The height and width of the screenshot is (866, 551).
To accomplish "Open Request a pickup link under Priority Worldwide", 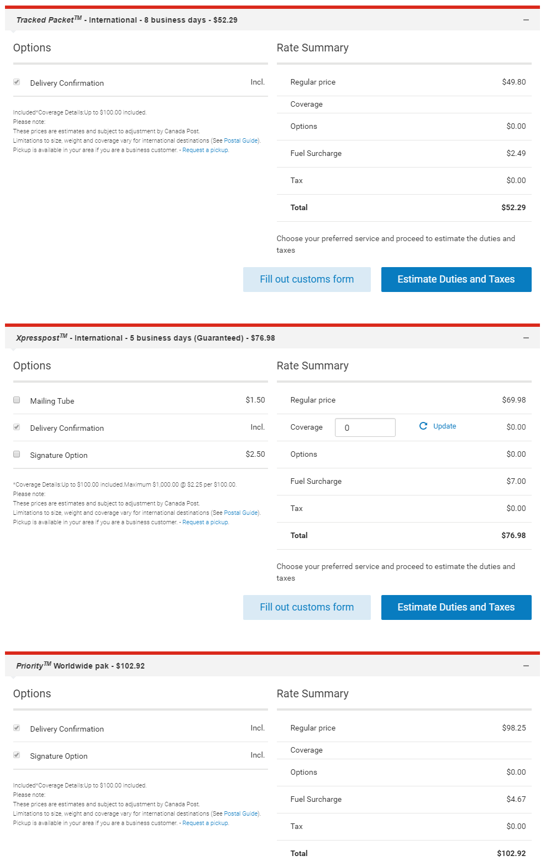I will pyautogui.click(x=205, y=823).
